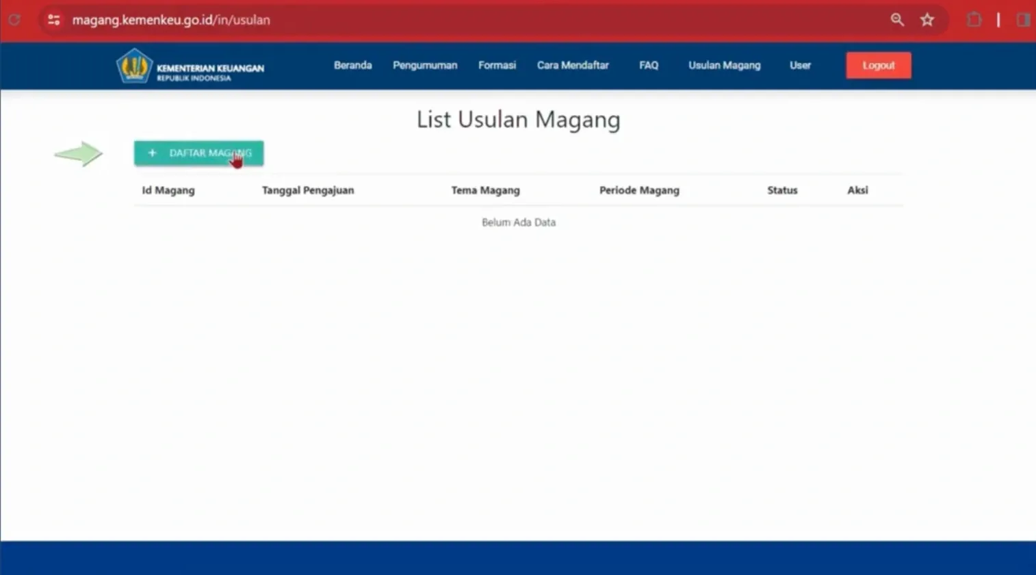Click the Kementerian Keuangan logo

click(190, 66)
